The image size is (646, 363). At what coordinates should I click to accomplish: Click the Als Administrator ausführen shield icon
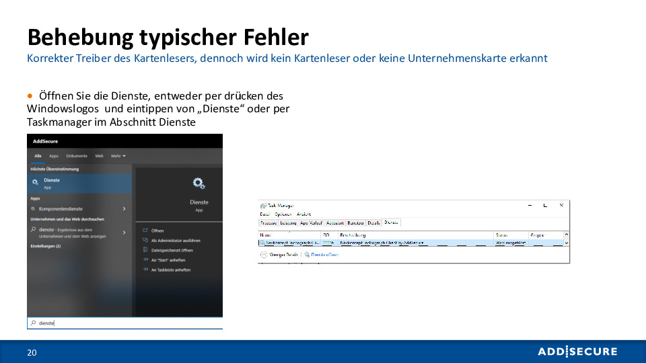click(x=145, y=240)
